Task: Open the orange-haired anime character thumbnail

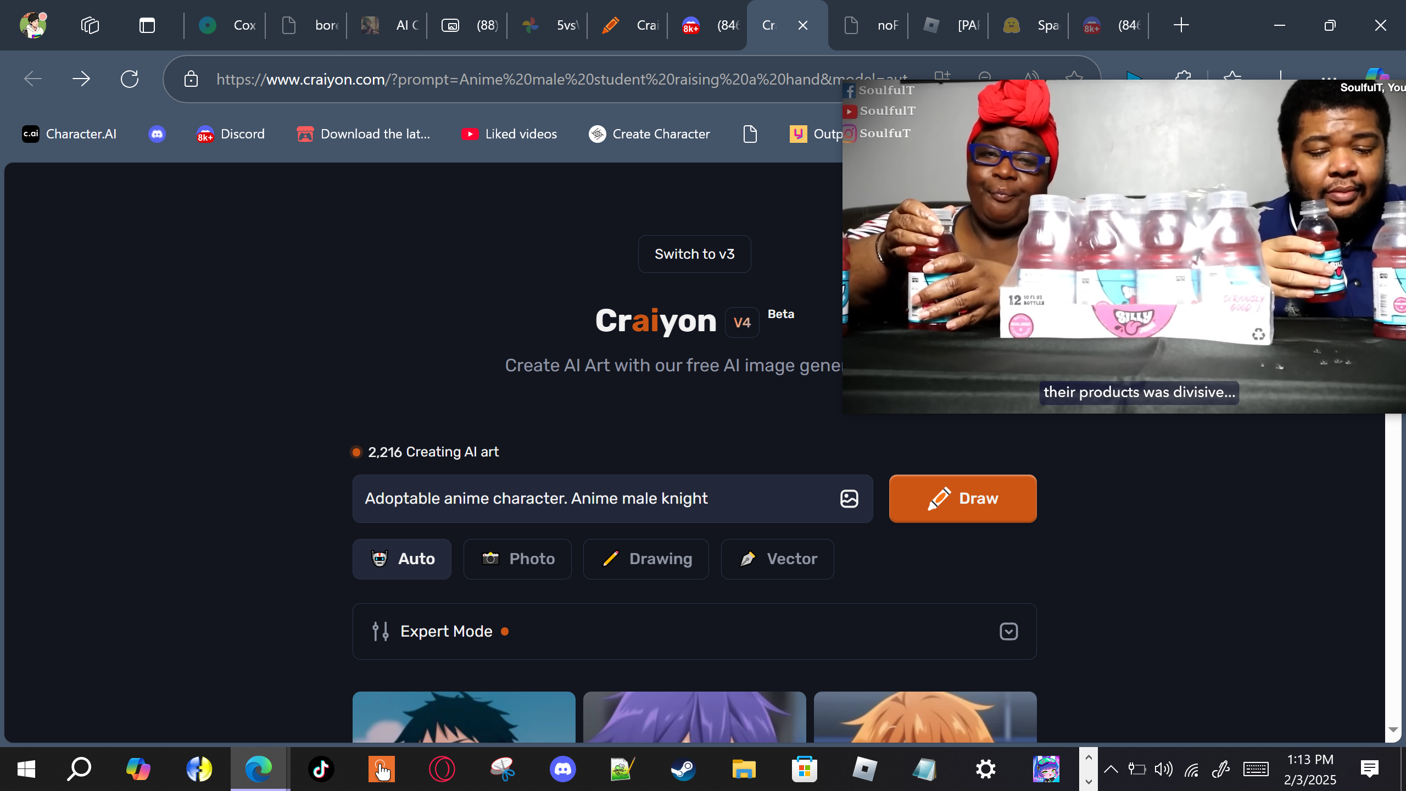Action: [925, 717]
